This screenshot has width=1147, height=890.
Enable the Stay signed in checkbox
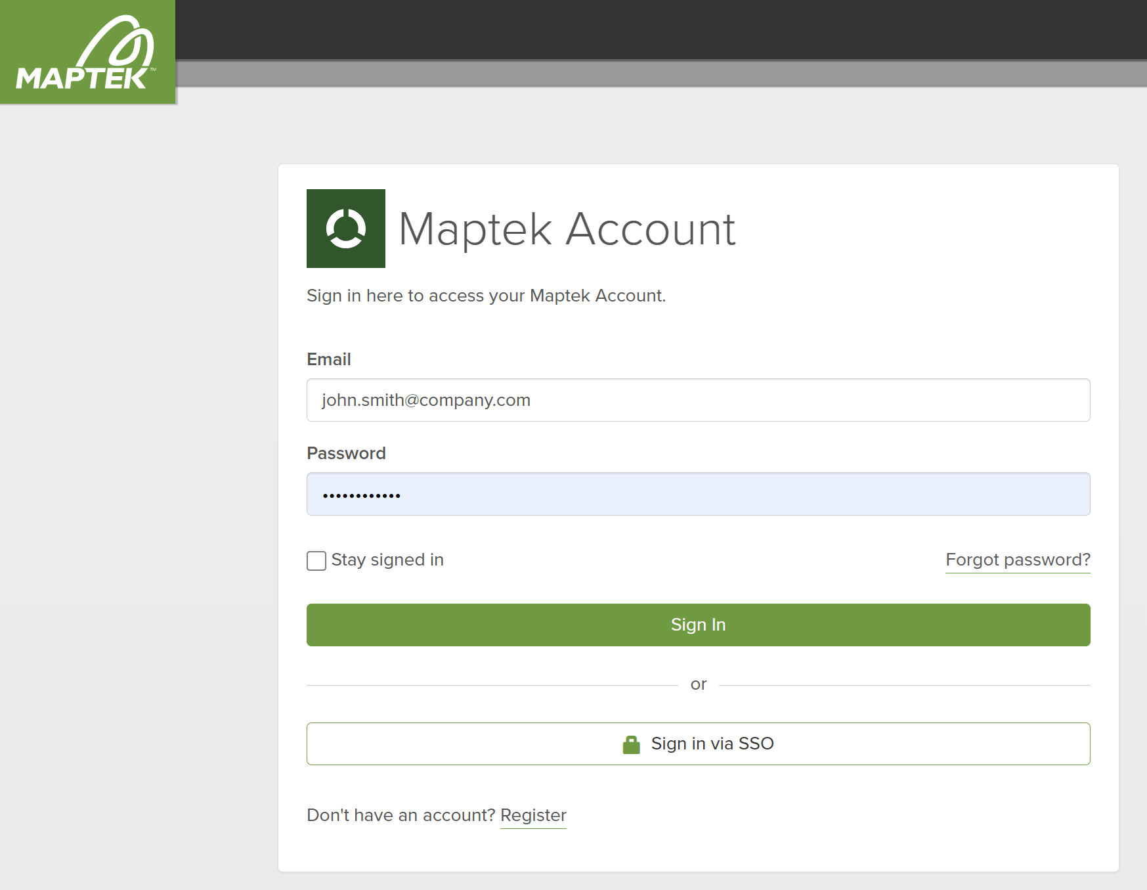[316, 561]
